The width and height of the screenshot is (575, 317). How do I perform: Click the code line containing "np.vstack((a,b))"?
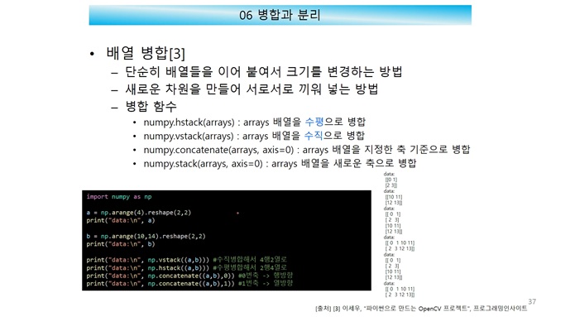click(187, 260)
